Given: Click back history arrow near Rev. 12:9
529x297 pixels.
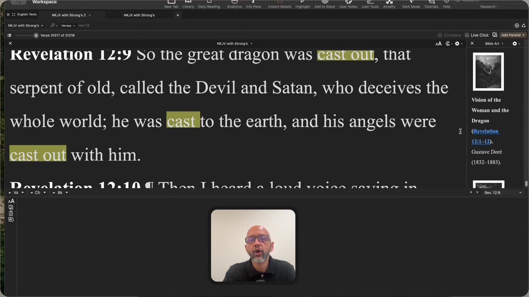Looking at the screenshot, I should pos(471,193).
